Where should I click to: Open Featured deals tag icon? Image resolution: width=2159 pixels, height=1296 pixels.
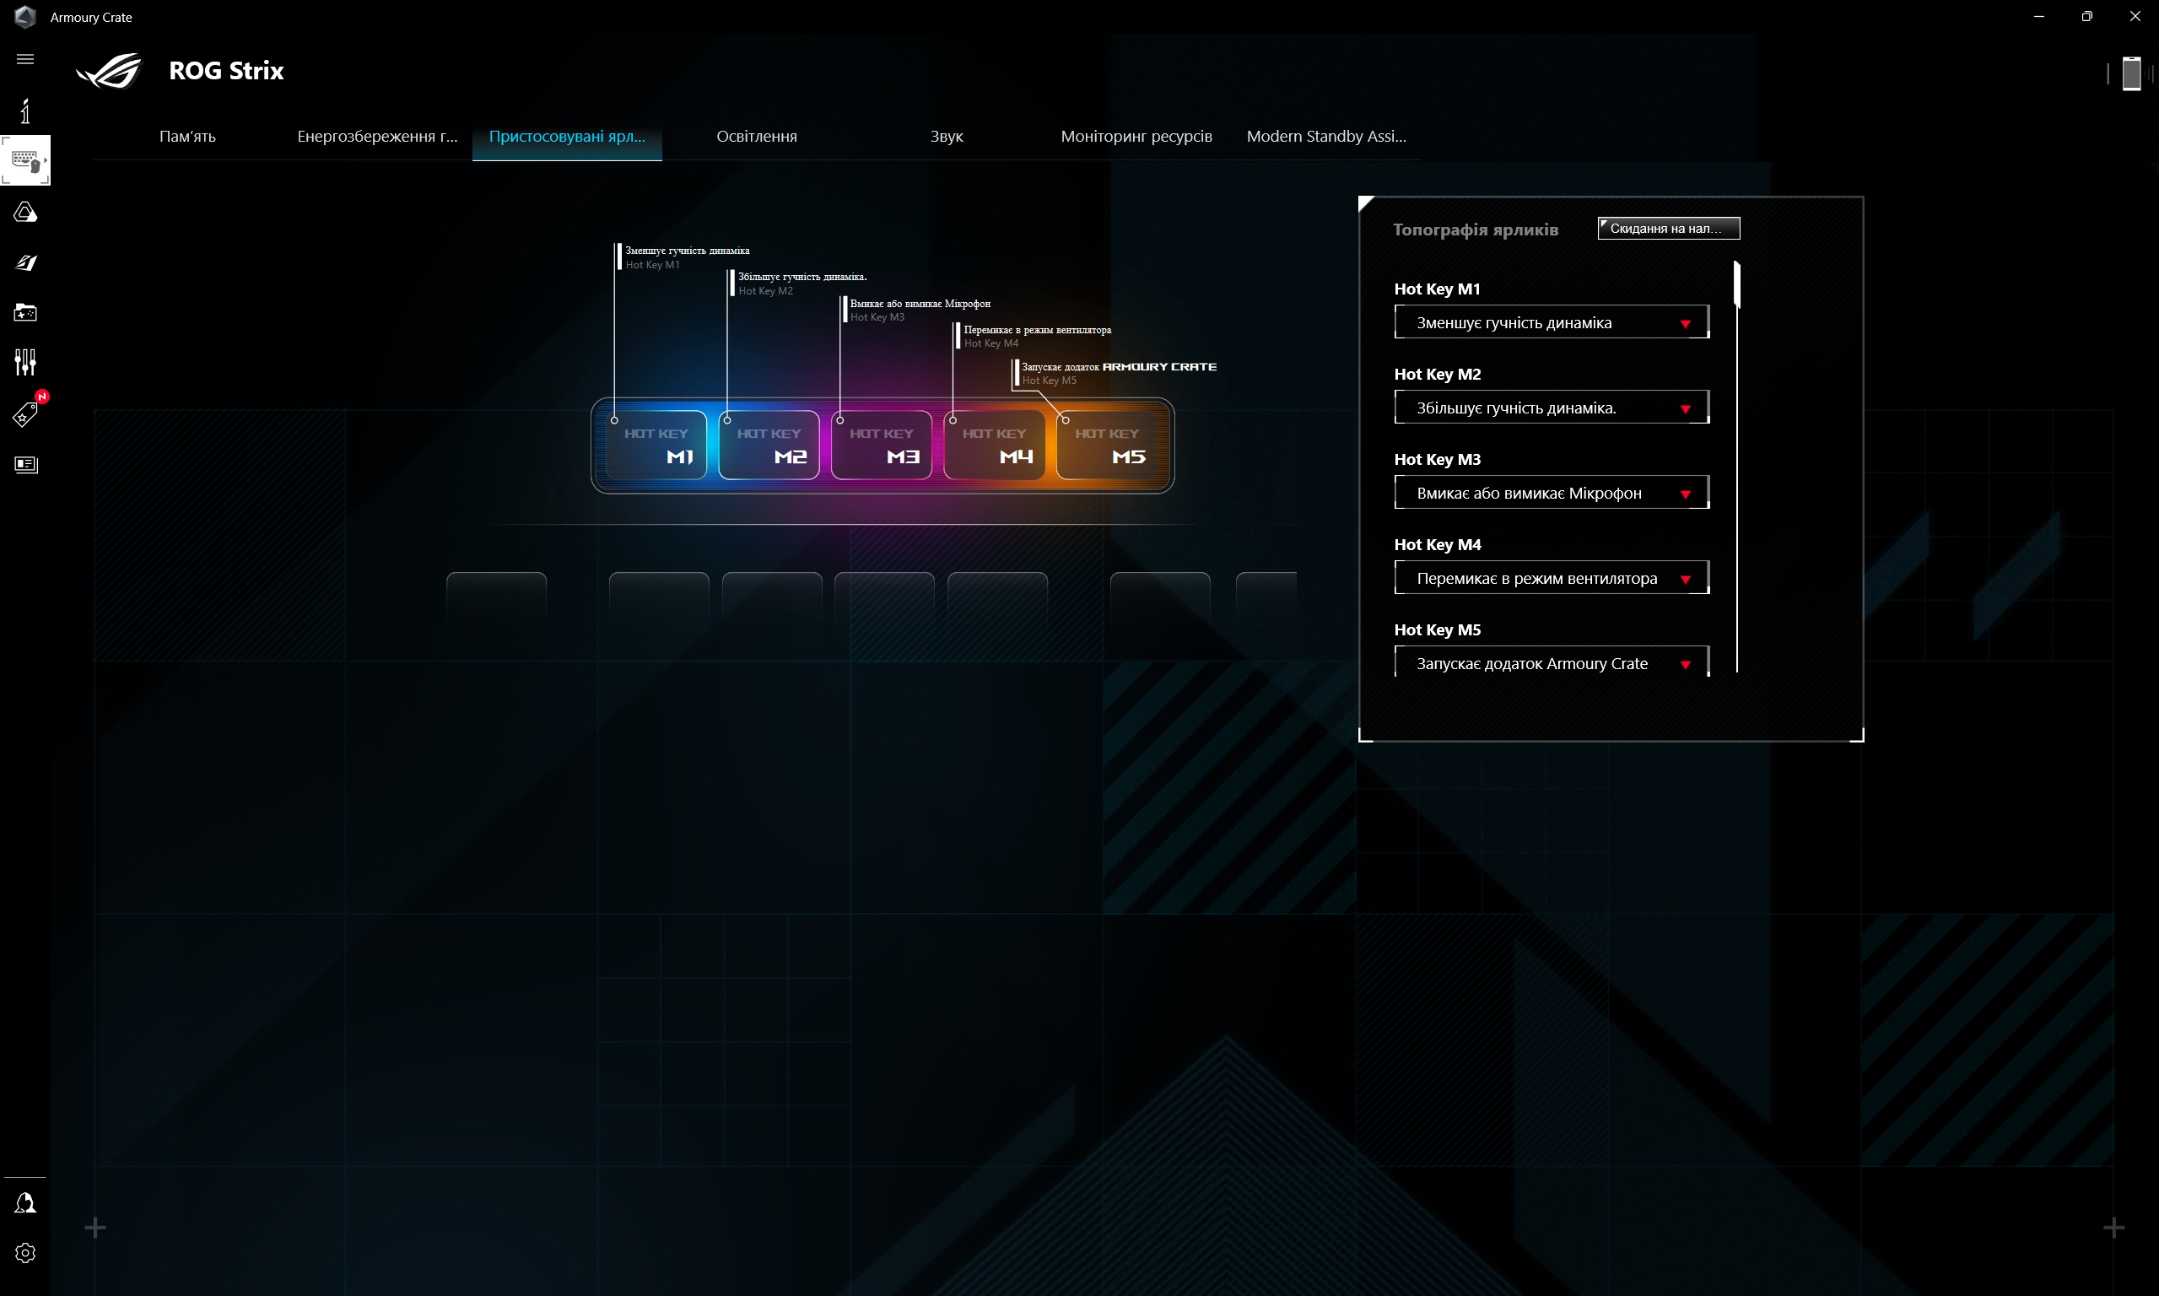point(25,414)
